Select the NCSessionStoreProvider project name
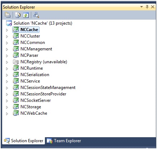 point(43,94)
